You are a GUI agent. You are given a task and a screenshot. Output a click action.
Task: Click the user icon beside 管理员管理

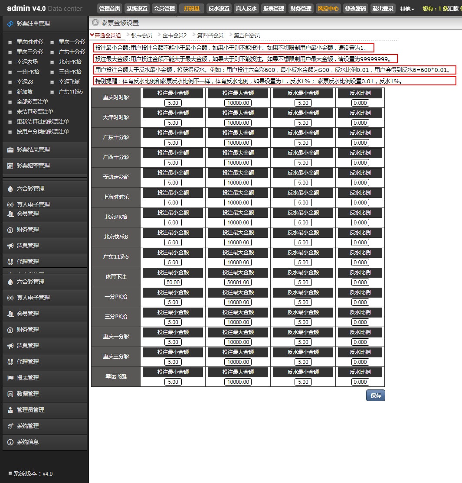point(10,410)
